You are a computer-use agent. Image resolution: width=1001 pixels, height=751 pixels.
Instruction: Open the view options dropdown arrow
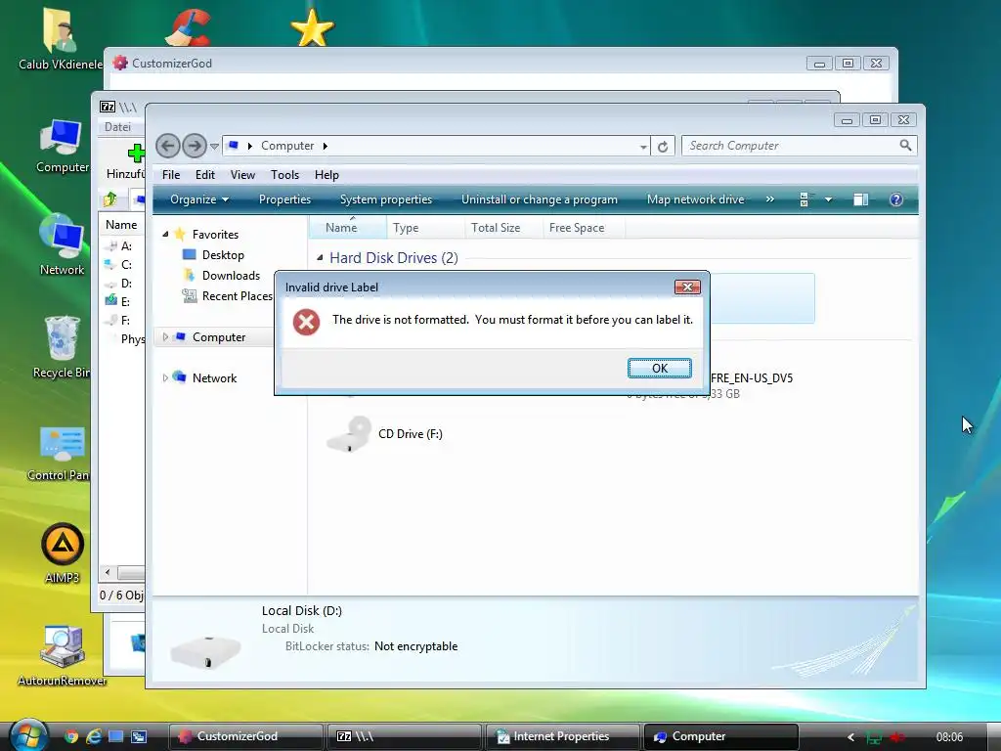coord(828,199)
